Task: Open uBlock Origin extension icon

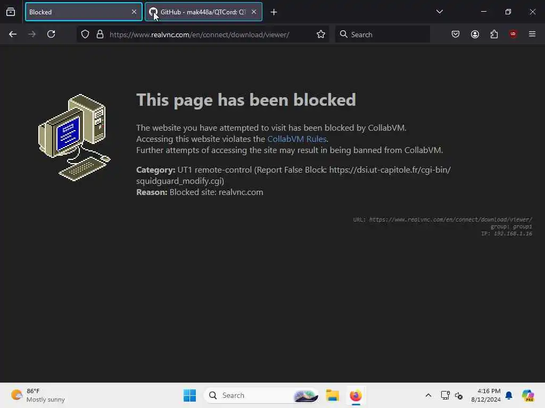Action: (513, 34)
